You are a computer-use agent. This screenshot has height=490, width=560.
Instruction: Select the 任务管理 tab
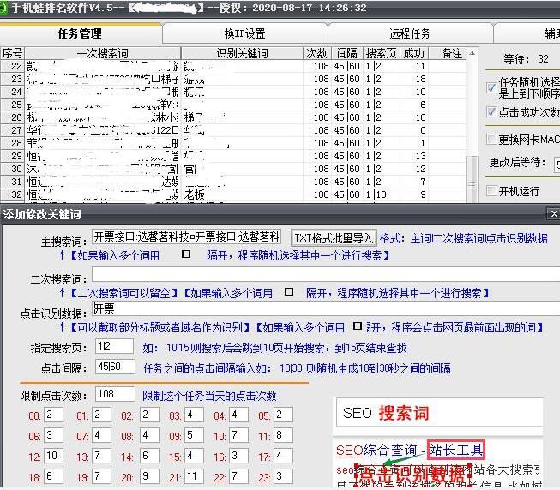point(79,34)
